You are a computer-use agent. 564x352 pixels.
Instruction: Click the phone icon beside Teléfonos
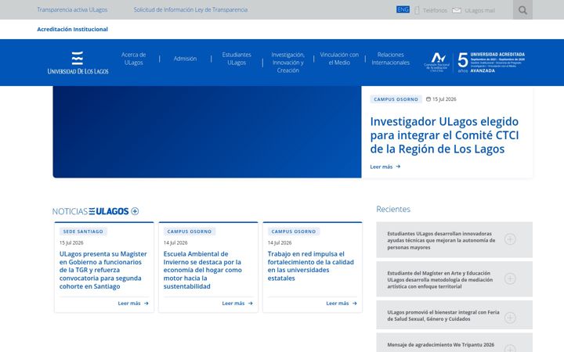417,10
